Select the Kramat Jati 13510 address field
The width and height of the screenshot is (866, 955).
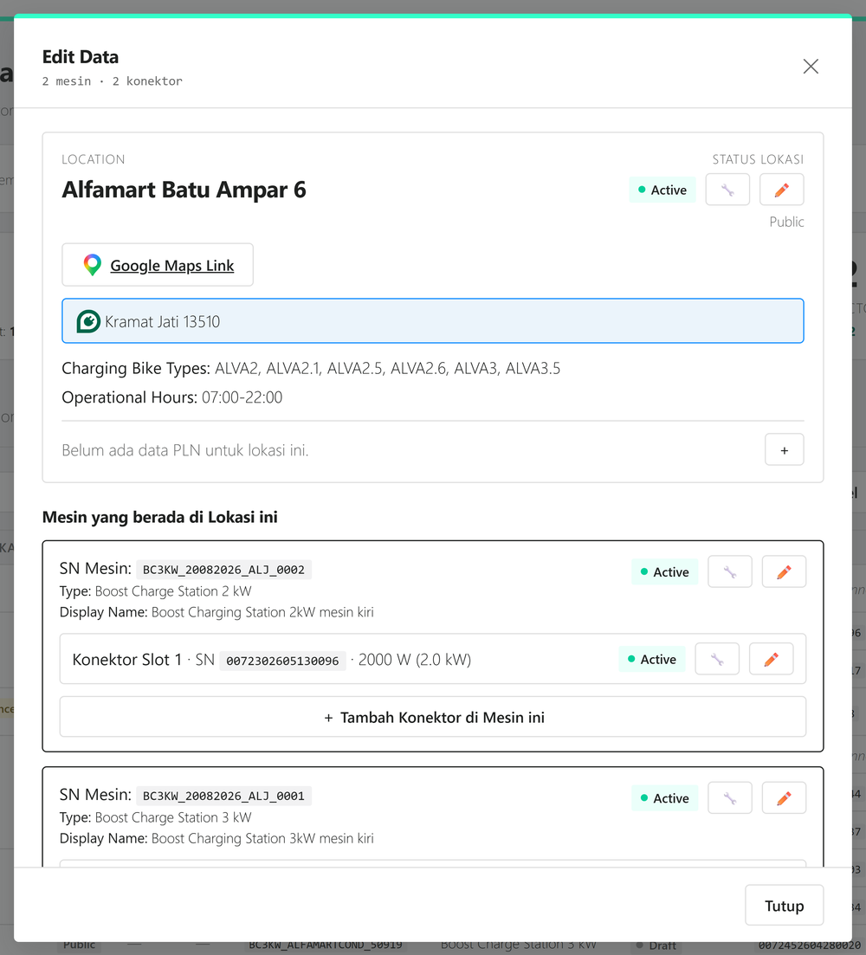click(x=432, y=321)
